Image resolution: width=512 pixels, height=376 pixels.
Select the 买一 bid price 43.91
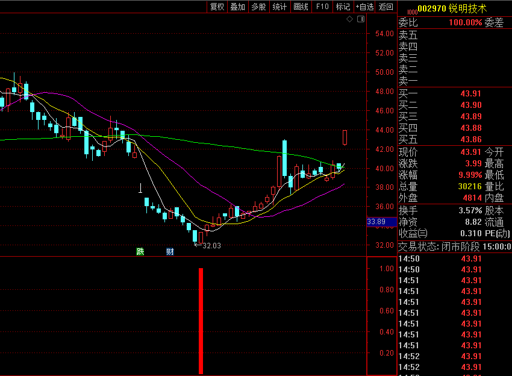click(x=471, y=94)
